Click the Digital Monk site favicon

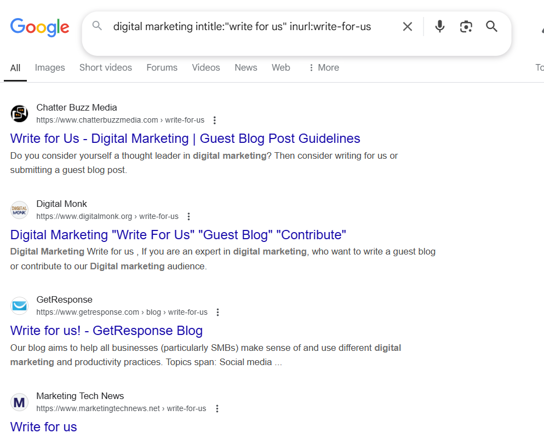click(19, 210)
